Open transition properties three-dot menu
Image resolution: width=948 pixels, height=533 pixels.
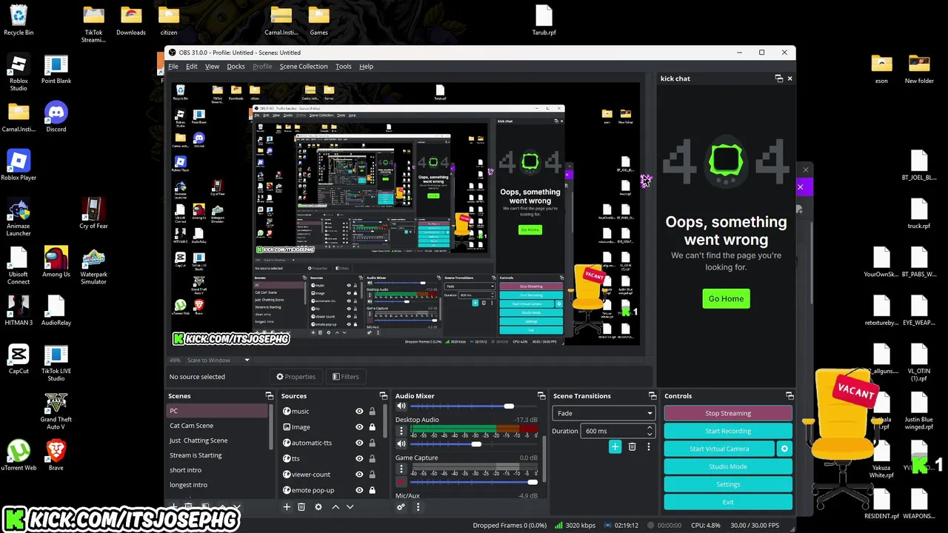coord(649,446)
